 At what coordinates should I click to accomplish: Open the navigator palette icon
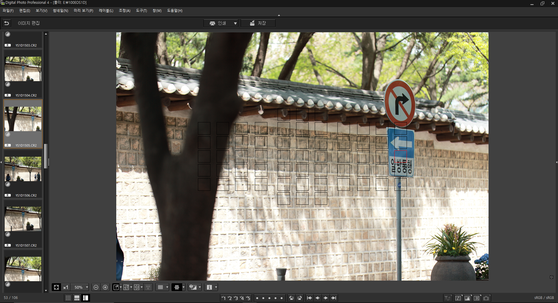click(x=477, y=298)
